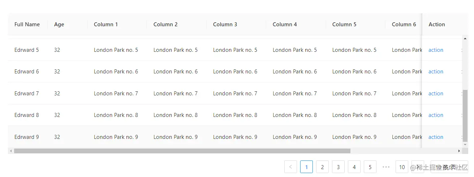Select the Edrward 8 name cell
Viewport: 474px width, 177px height.
27,115
